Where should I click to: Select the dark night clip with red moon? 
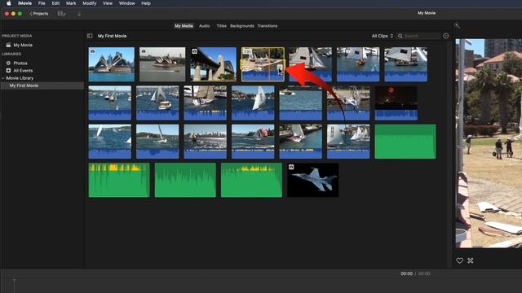tap(396, 103)
